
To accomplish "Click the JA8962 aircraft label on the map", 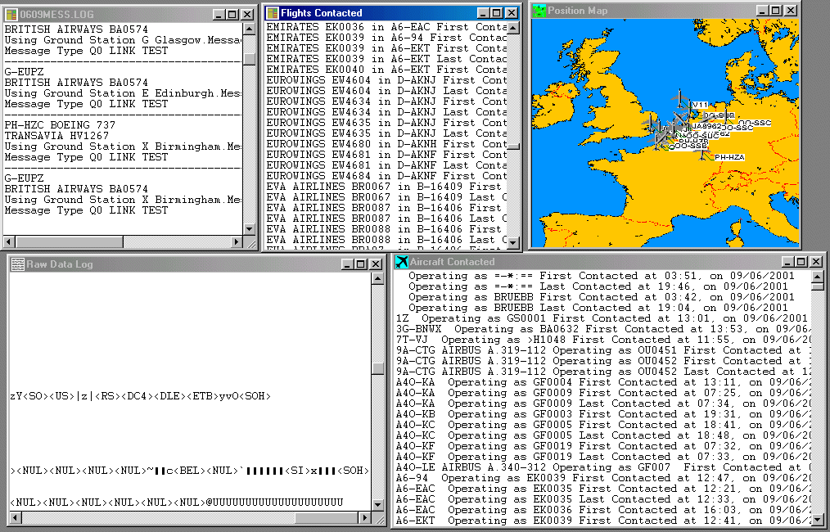I will [x=706, y=127].
